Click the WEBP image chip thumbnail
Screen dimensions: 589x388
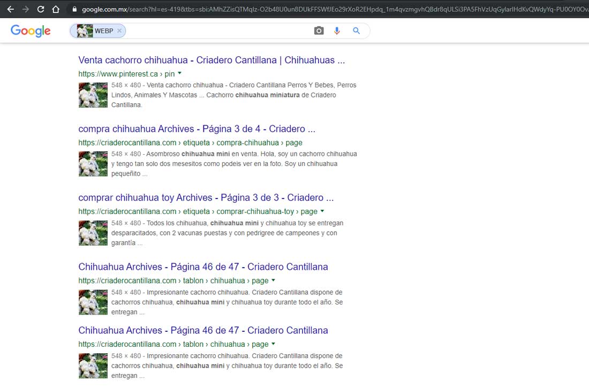(x=85, y=31)
